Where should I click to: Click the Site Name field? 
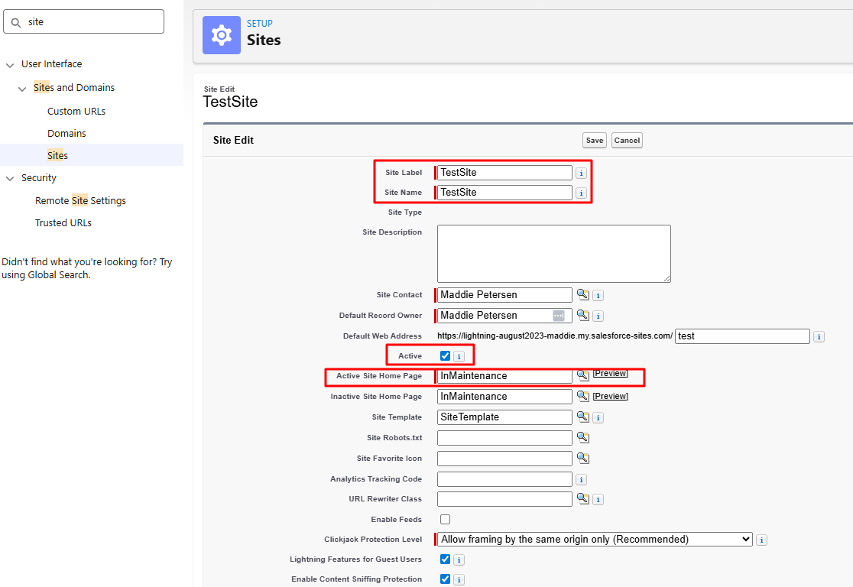(x=504, y=193)
